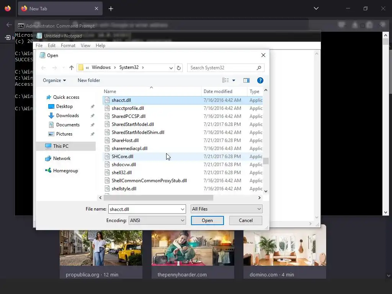Click the Downloads arrow icon in sidebar
Image resolution: width=392 pixels, height=294 pixels.
51,116
